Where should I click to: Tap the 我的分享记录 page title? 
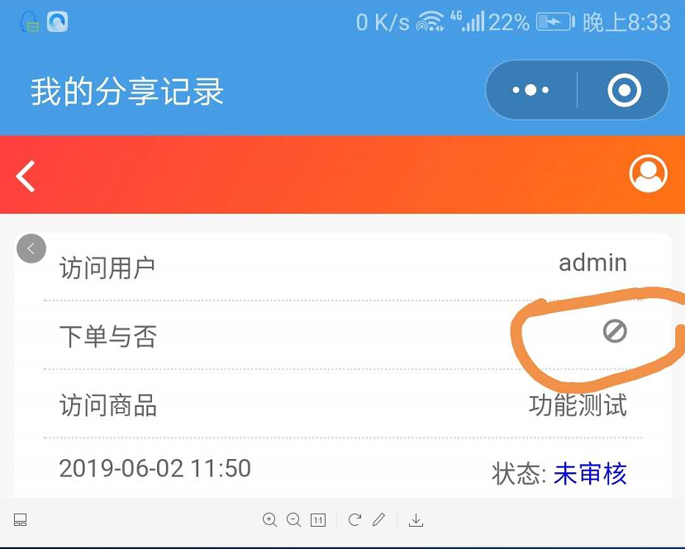point(126,92)
